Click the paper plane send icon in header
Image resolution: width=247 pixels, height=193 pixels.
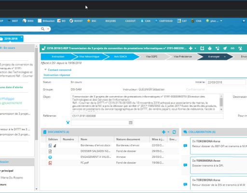pyautogui.click(x=225, y=48)
